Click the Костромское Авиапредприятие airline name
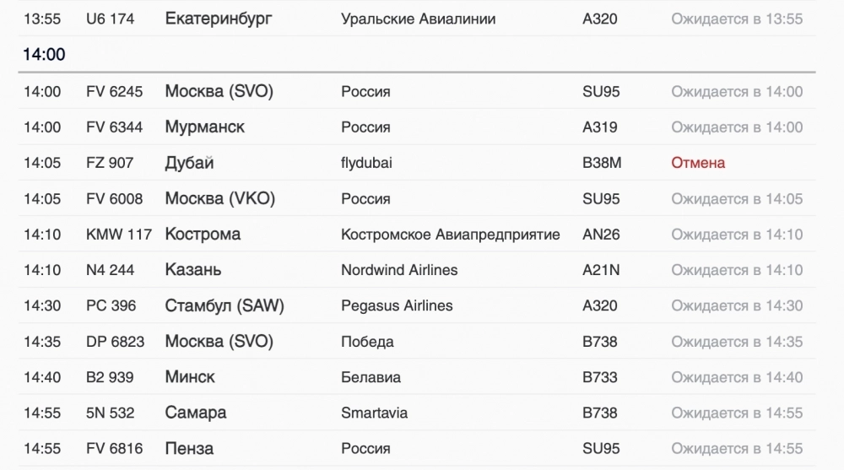844x470 pixels. coord(450,235)
